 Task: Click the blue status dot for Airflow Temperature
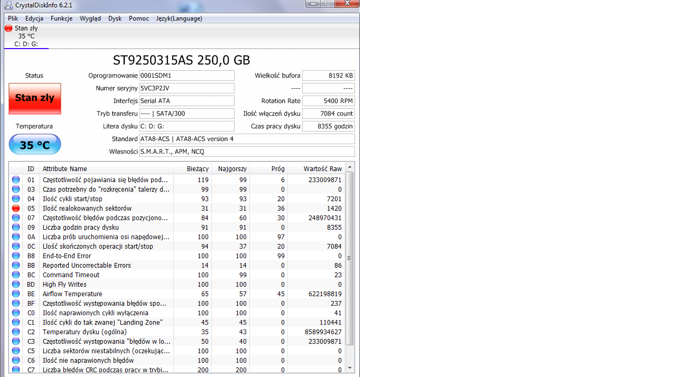point(16,294)
